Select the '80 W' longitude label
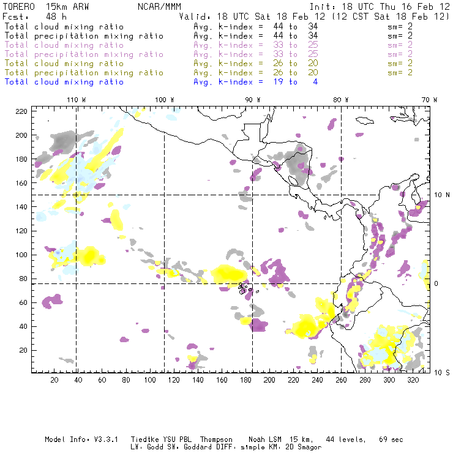Screen dimensions: 453x453 pyautogui.click(x=341, y=100)
